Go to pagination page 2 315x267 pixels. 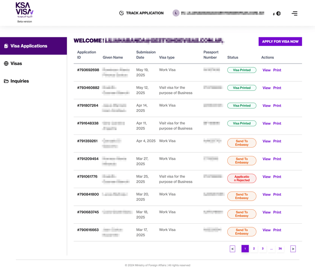tap(254, 249)
